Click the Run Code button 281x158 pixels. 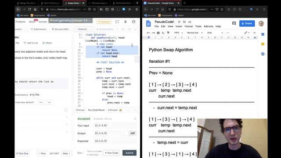(112, 153)
